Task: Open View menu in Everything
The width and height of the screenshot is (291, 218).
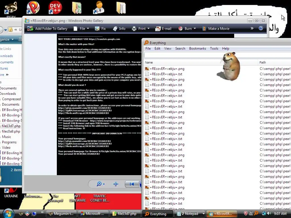Action: pos(168,48)
